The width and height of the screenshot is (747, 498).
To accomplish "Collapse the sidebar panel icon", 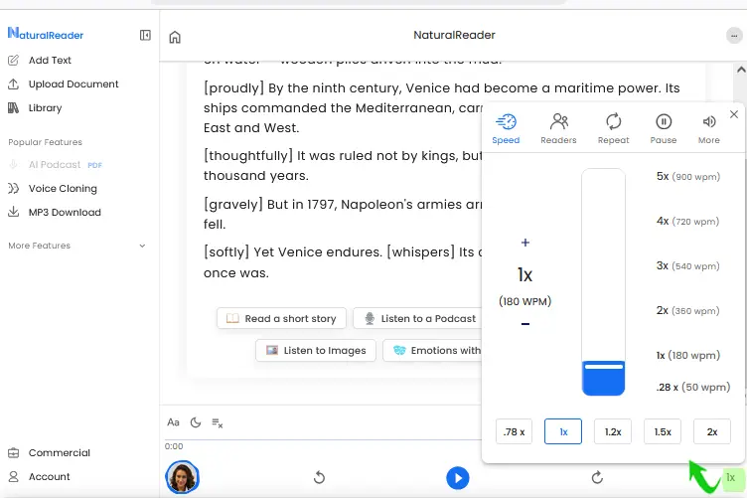I will click(145, 35).
